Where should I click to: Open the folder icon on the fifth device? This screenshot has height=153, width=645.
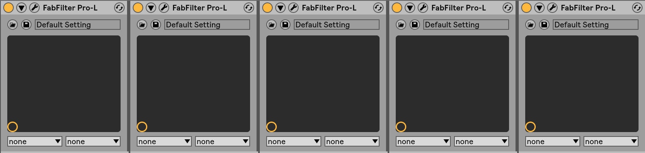[530, 25]
